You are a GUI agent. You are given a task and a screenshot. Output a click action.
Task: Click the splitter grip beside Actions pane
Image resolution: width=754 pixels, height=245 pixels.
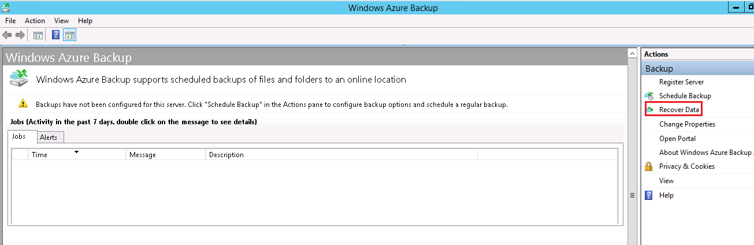[x=632, y=195]
